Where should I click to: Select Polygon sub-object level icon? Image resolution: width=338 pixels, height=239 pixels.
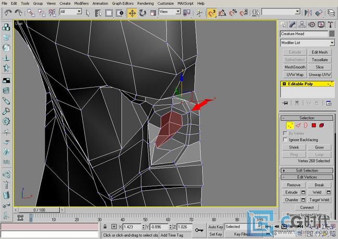314,125
